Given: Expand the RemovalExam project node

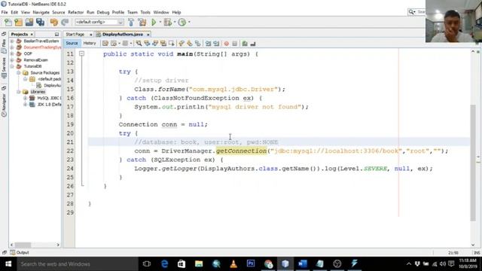Looking at the screenshot, I should tap(12, 60).
